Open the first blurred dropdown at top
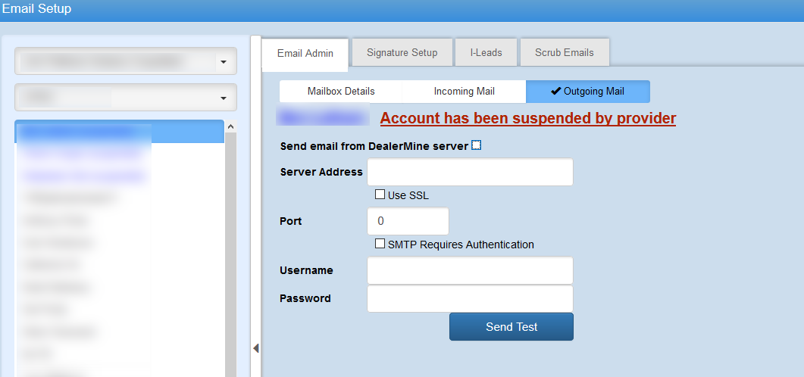Image resolution: width=804 pixels, height=377 pixels. [126, 61]
